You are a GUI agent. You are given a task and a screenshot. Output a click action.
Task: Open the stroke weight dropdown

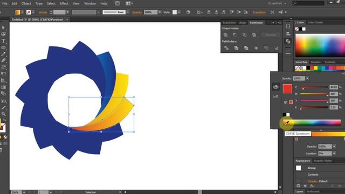click(67, 12)
